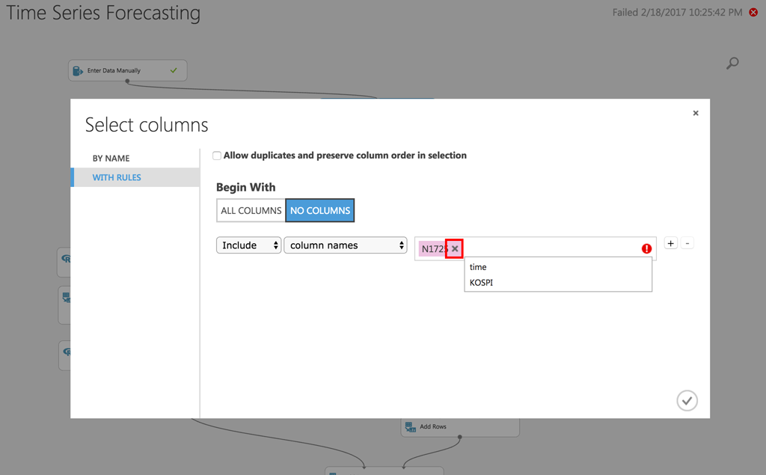Open the column names dropdown
Image resolution: width=766 pixels, height=475 pixels.
(345, 245)
